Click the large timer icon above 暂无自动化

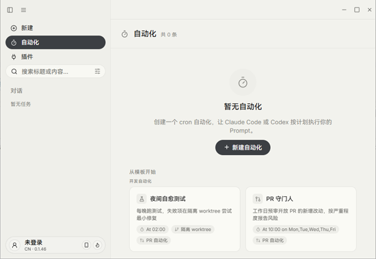tap(243, 83)
